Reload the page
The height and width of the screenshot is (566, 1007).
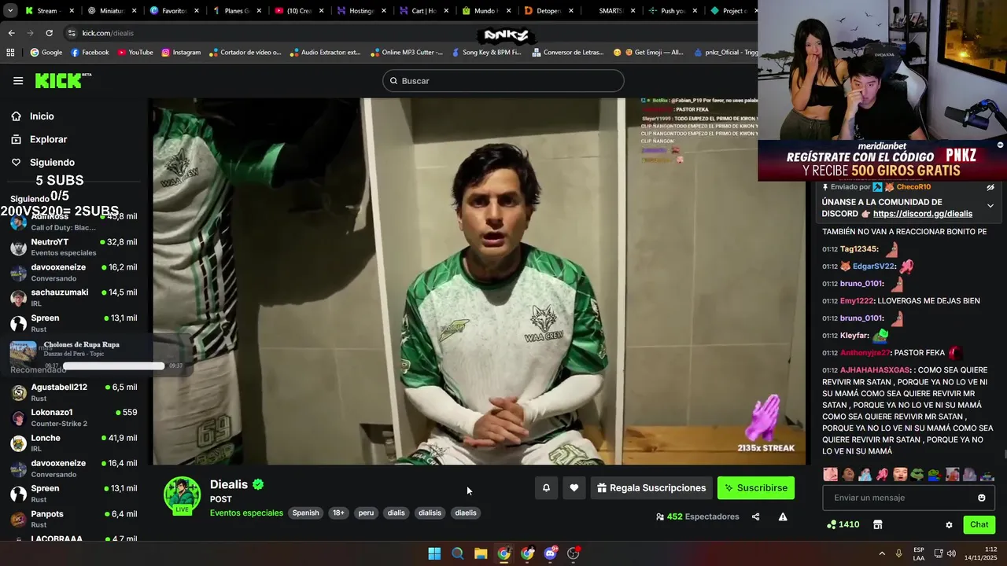[x=49, y=33]
